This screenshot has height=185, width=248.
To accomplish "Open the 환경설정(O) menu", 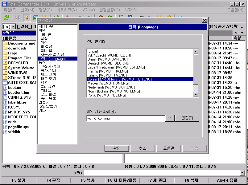I will pos(110,10).
